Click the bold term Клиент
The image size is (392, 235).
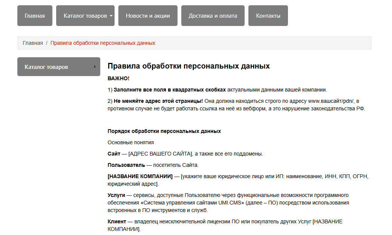[117, 221]
